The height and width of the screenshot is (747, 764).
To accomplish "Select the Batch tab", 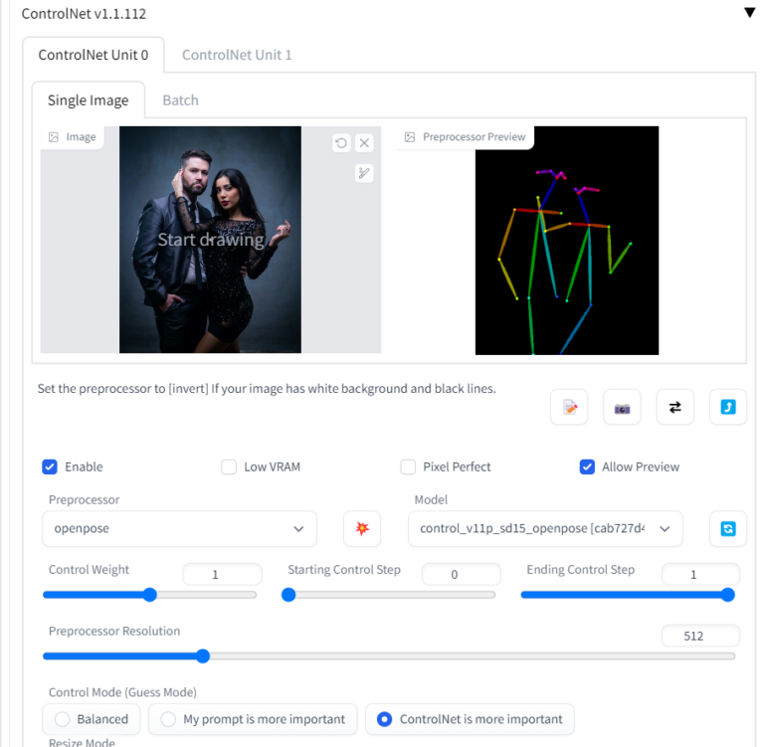I will (x=180, y=99).
